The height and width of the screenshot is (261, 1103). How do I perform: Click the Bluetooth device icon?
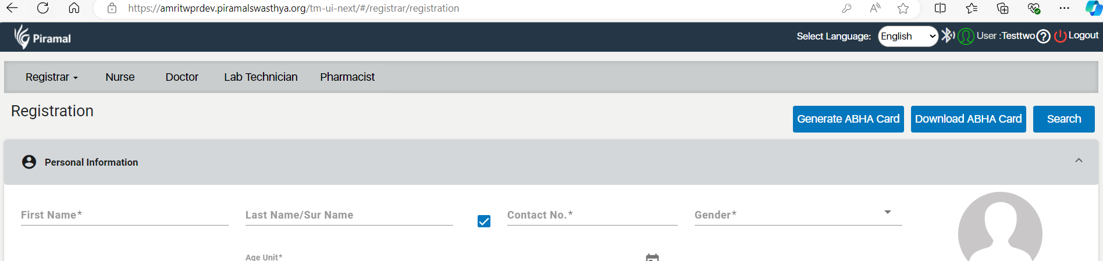tap(948, 35)
